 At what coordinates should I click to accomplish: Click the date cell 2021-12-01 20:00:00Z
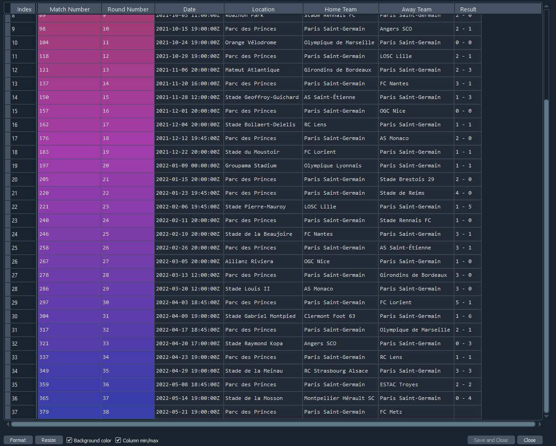pos(189,111)
